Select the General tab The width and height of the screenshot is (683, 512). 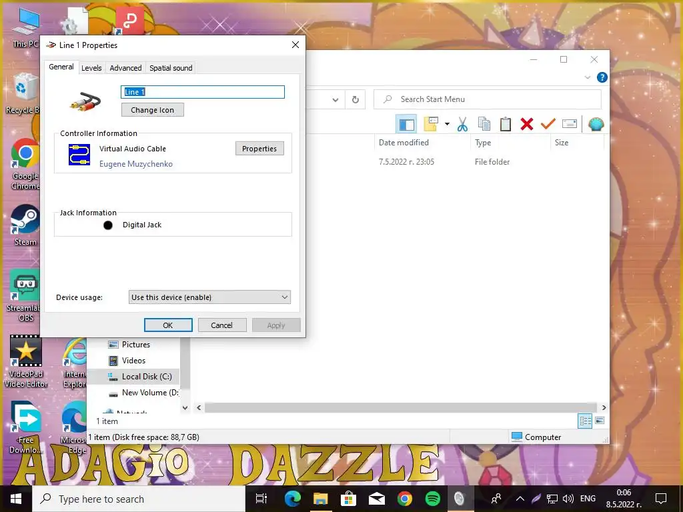61,67
